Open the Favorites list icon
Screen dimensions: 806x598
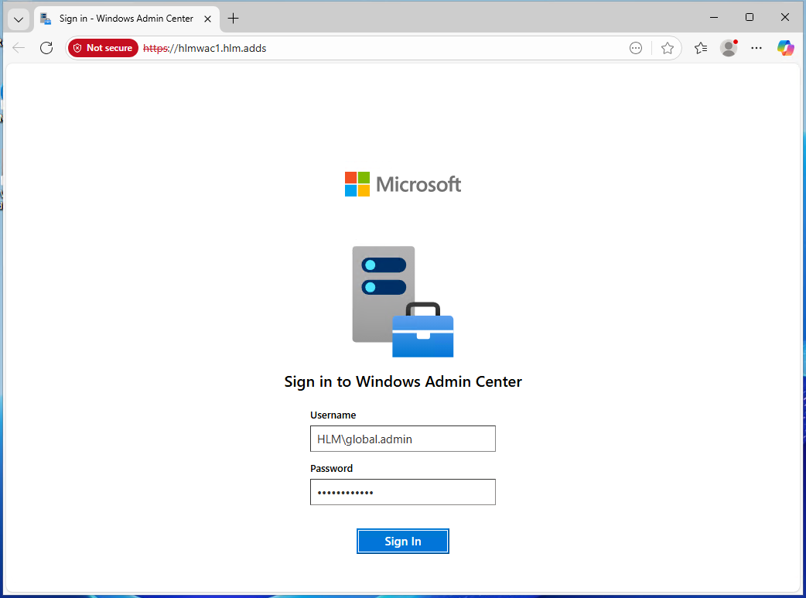click(x=701, y=48)
